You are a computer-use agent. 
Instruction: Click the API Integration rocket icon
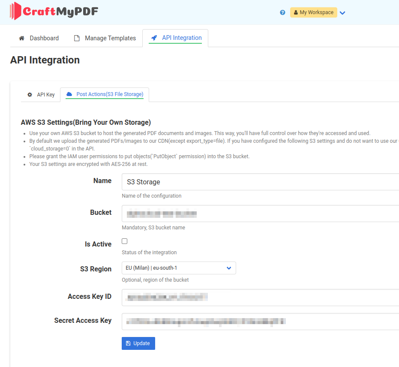154,38
